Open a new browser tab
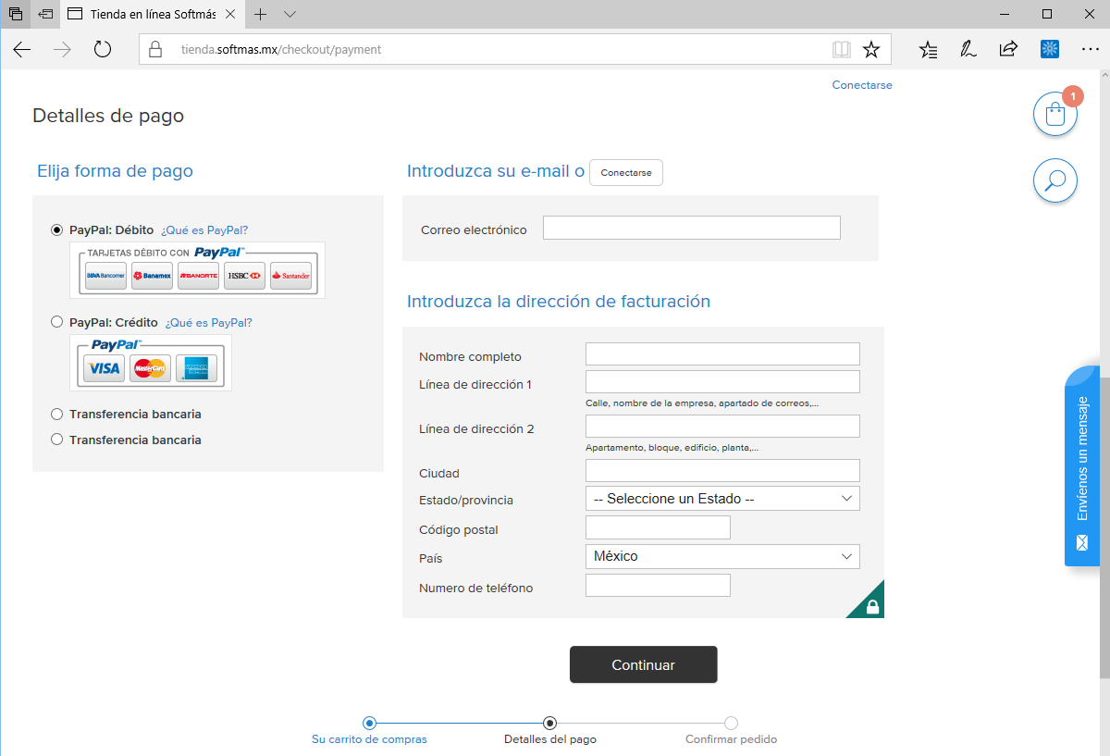1110x756 pixels. coord(261,15)
